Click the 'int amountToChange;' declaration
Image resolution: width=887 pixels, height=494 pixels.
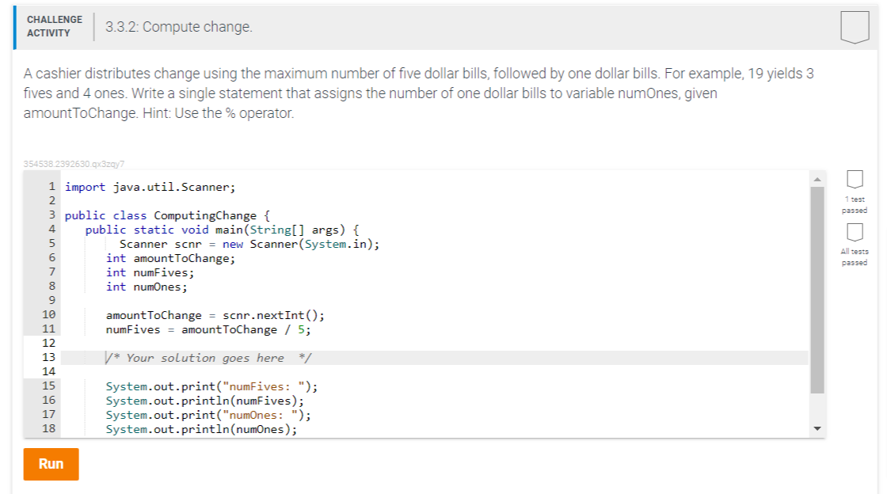pyautogui.click(x=170, y=258)
